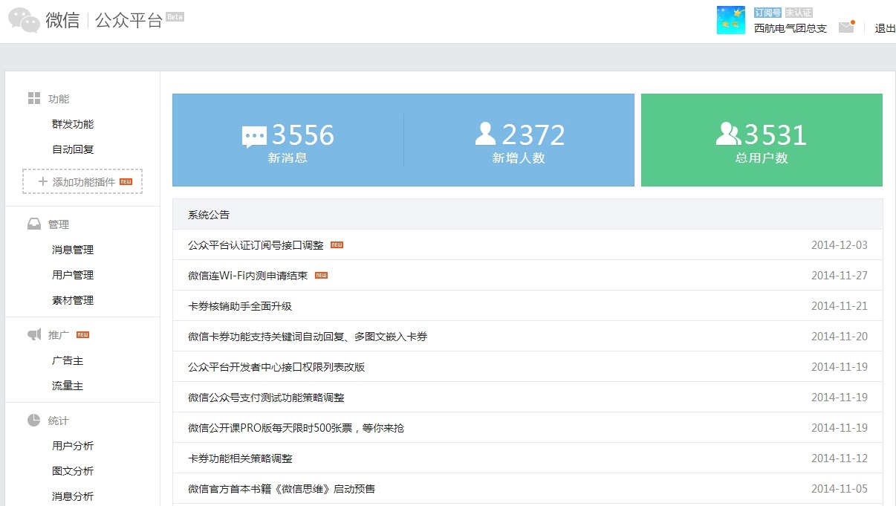Go to 消息管理 page
This screenshot has height=506, width=896.
pyautogui.click(x=73, y=250)
